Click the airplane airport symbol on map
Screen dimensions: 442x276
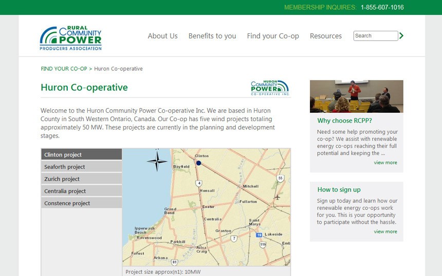[277, 197]
